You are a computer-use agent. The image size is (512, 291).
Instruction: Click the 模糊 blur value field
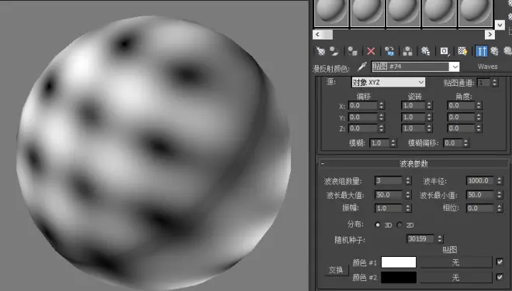pyautogui.click(x=380, y=143)
